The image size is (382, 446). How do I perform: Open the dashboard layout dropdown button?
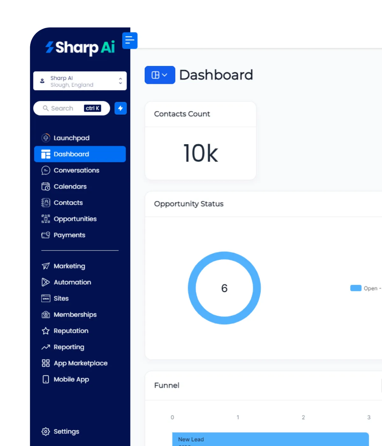pyautogui.click(x=160, y=75)
